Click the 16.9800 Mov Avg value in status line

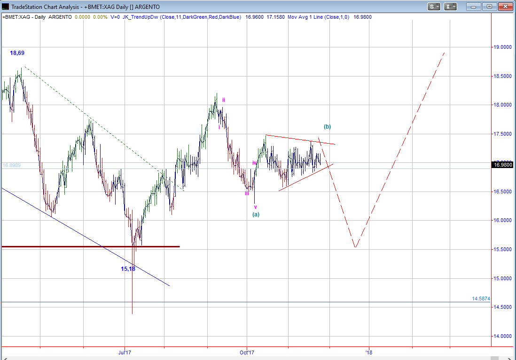[x=362, y=17]
